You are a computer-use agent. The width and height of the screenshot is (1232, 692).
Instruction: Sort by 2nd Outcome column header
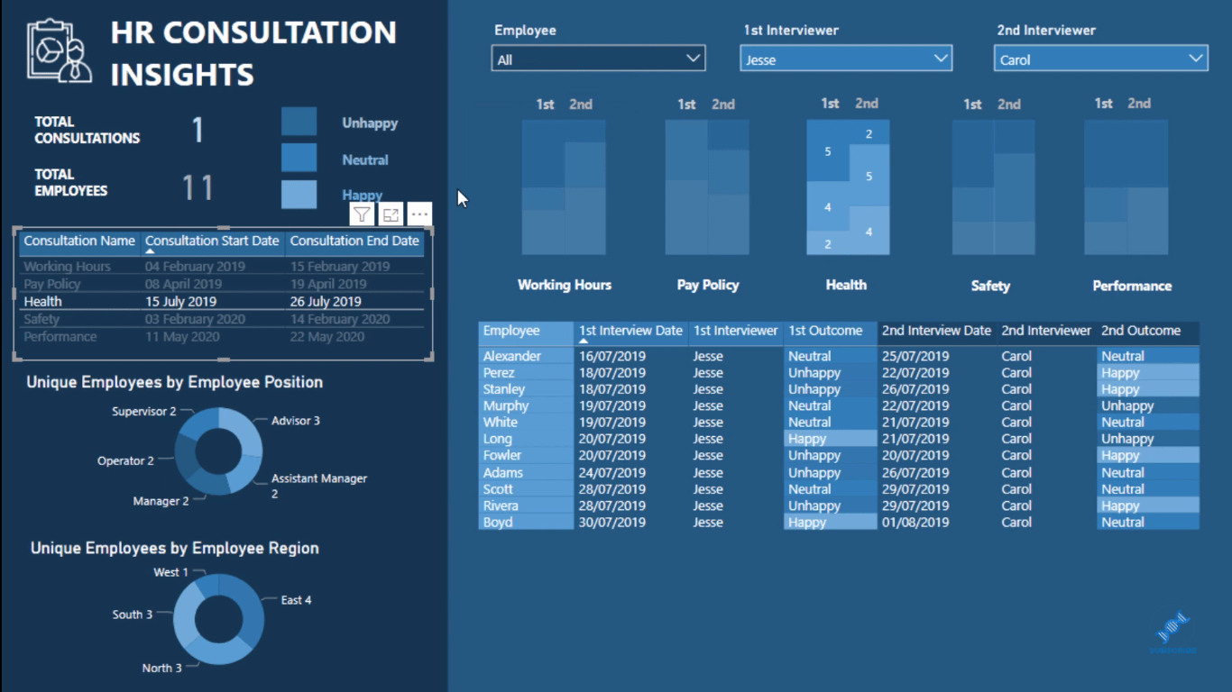[1148, 332]
